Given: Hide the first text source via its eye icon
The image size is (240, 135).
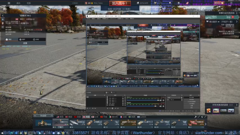Looking at the screenshot, I should (123, 97).
